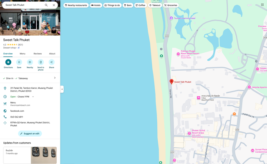Image resolution: width=267 pixels, height=164 pixels.
Task: Filter map by Bars
Action: tap(128, 5)
